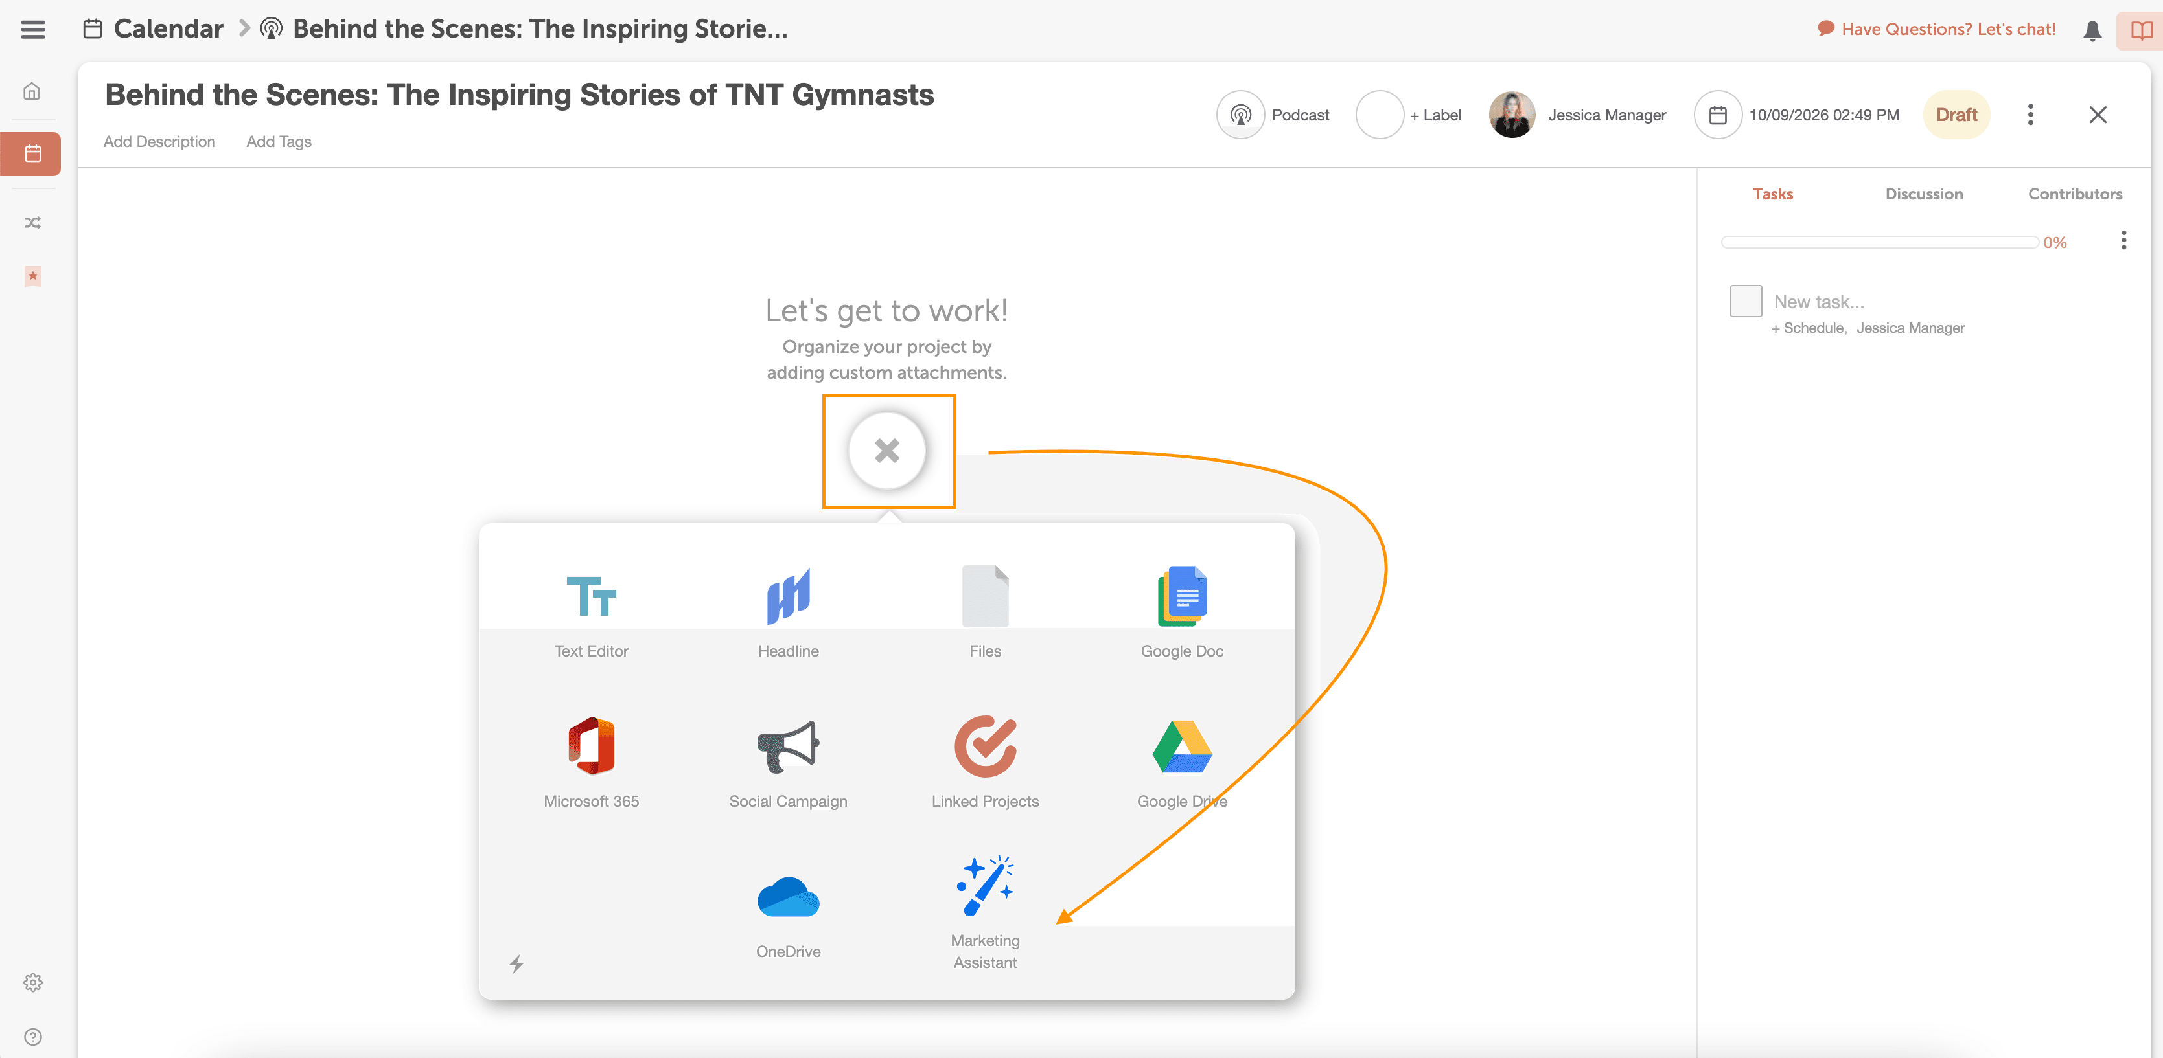Screen dimensions: 2163x1058
Task: Open the project's three-dot options menu
Action: pos(2030,115)
